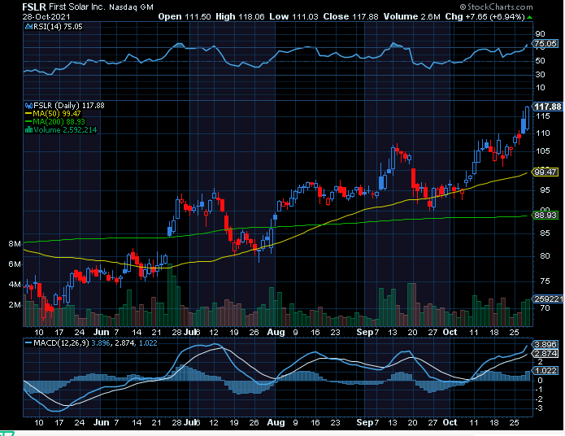565x436 pixels.
Task: Click the Open 111.50 value
Action: 185,16
